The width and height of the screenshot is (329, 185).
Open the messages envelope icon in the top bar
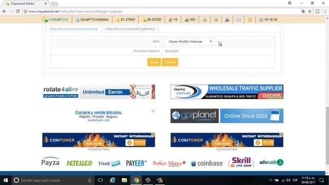point(239,20)
